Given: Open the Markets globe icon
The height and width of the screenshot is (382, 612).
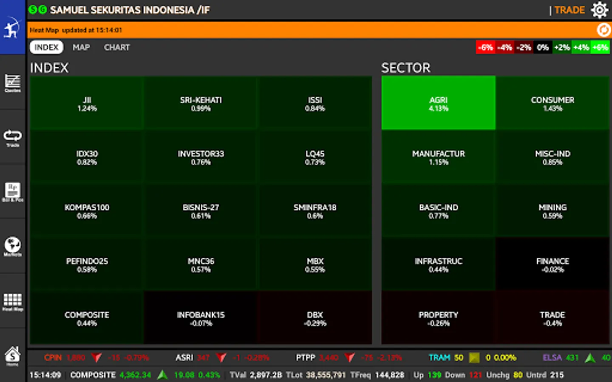Looking at the screenshot, I should 12,246.
